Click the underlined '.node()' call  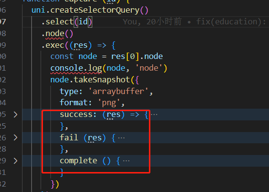57,34
